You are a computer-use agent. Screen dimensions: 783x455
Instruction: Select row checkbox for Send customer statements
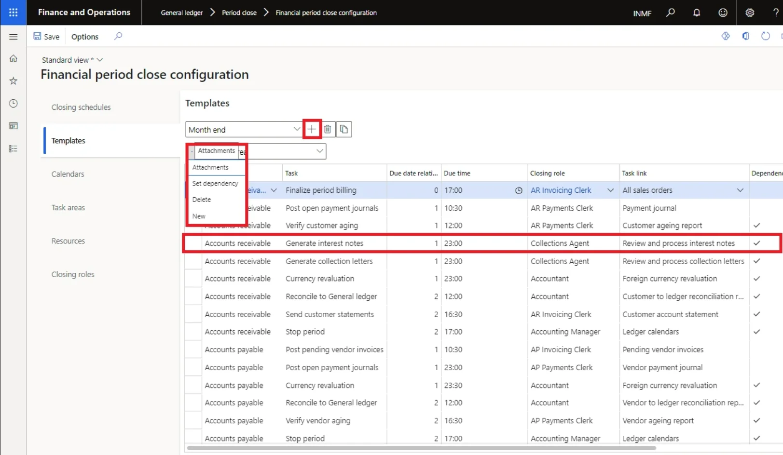[193, 314]
